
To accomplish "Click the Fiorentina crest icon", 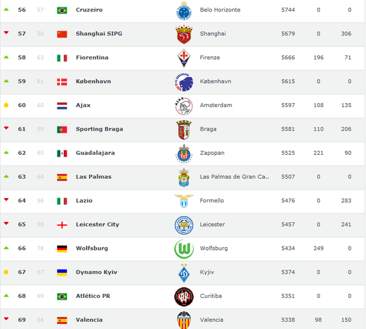I will pos(184,58).
